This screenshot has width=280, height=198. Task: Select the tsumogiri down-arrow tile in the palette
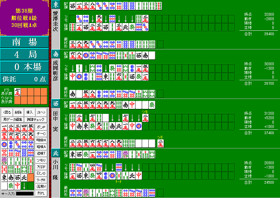(x=24, y=186)
